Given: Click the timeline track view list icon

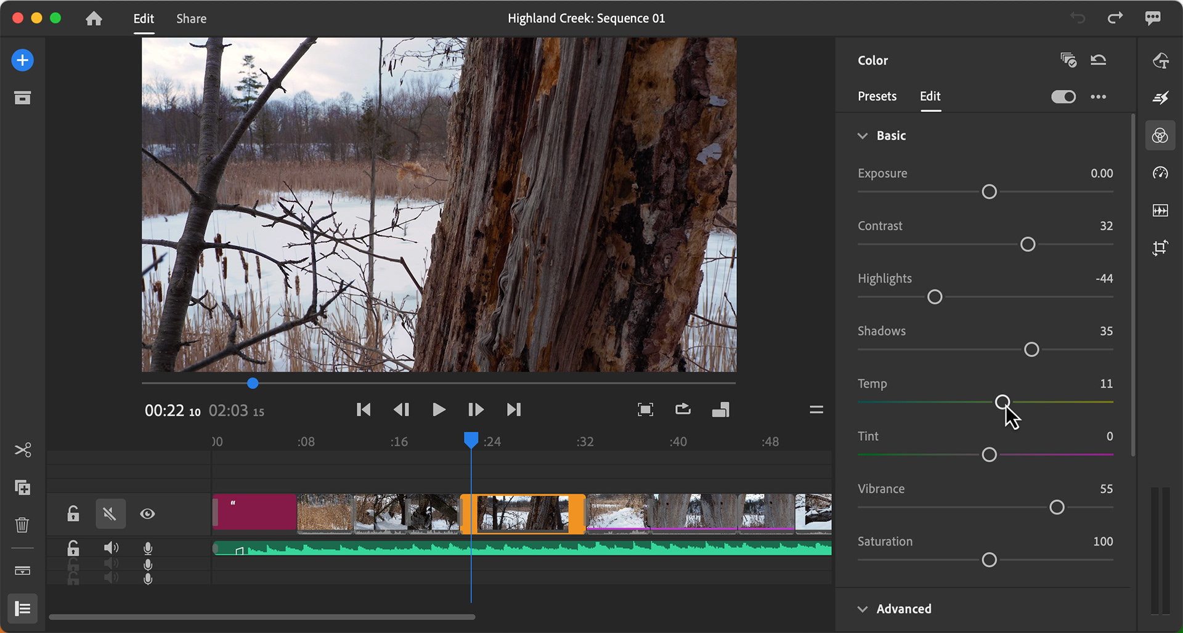Looking at the screenshot, I should tap(22, 609).
